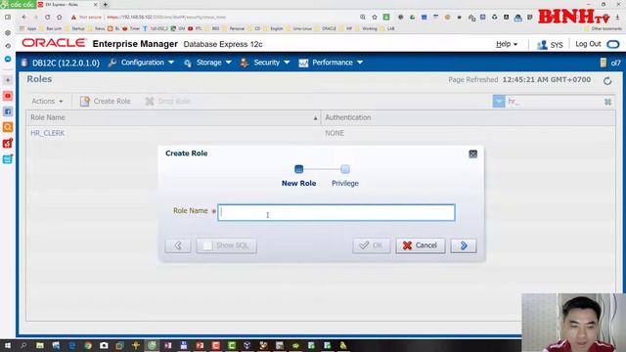Open the Storage menu
Viewport: 626px width, 352px height.
[207, 63]
